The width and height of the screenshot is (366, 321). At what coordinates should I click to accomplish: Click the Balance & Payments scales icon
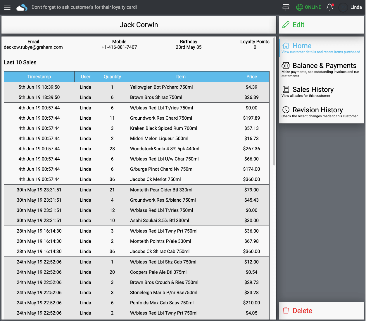(286, 66)
